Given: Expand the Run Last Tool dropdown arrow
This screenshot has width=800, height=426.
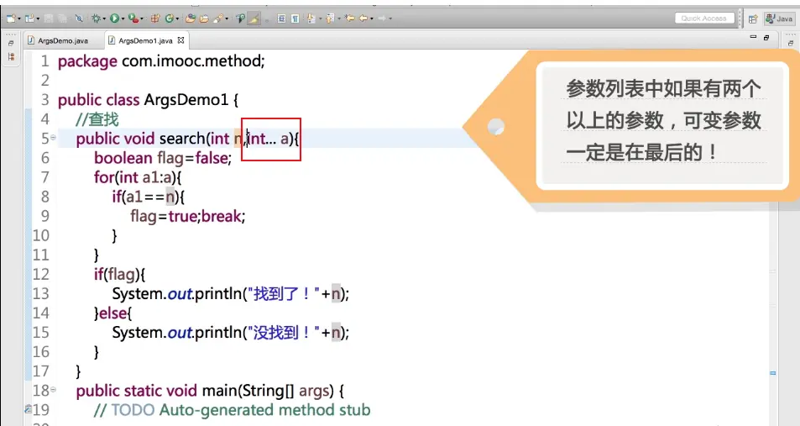Looking at the screenshot, I should click(x=142, y=18).
